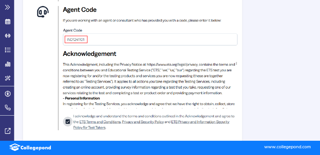
Task: Uncheck the acknowledgement agreement checkbox
Action: pyautogui.click(x=67, y=122)
